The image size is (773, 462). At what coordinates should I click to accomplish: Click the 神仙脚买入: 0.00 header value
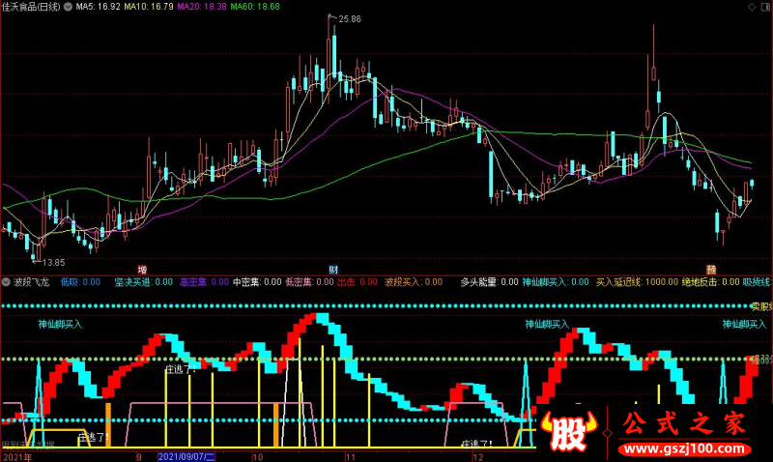coord(556,282)
